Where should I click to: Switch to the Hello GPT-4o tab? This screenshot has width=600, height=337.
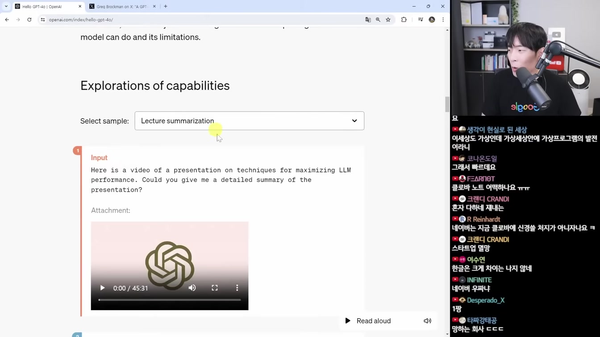coord(48,6)
